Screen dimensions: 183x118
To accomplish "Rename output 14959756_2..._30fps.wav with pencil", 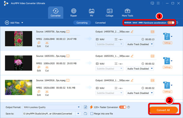I will [132, 32].
